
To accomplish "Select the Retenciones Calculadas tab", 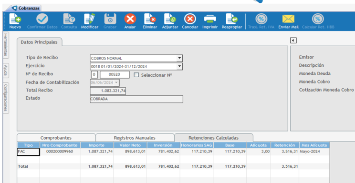I will coord(213,138).
